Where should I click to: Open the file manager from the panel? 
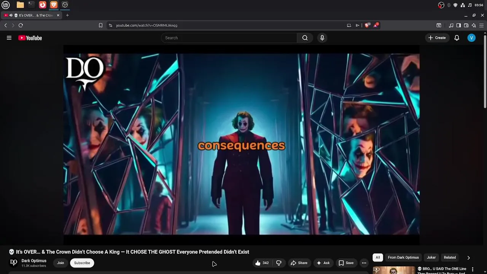pos(20,5)
